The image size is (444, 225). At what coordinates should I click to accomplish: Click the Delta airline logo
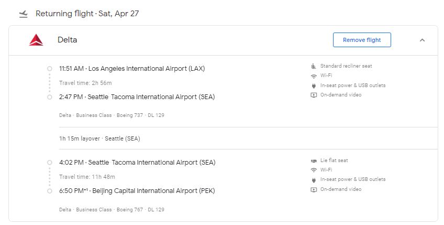(x=36, y=40)
